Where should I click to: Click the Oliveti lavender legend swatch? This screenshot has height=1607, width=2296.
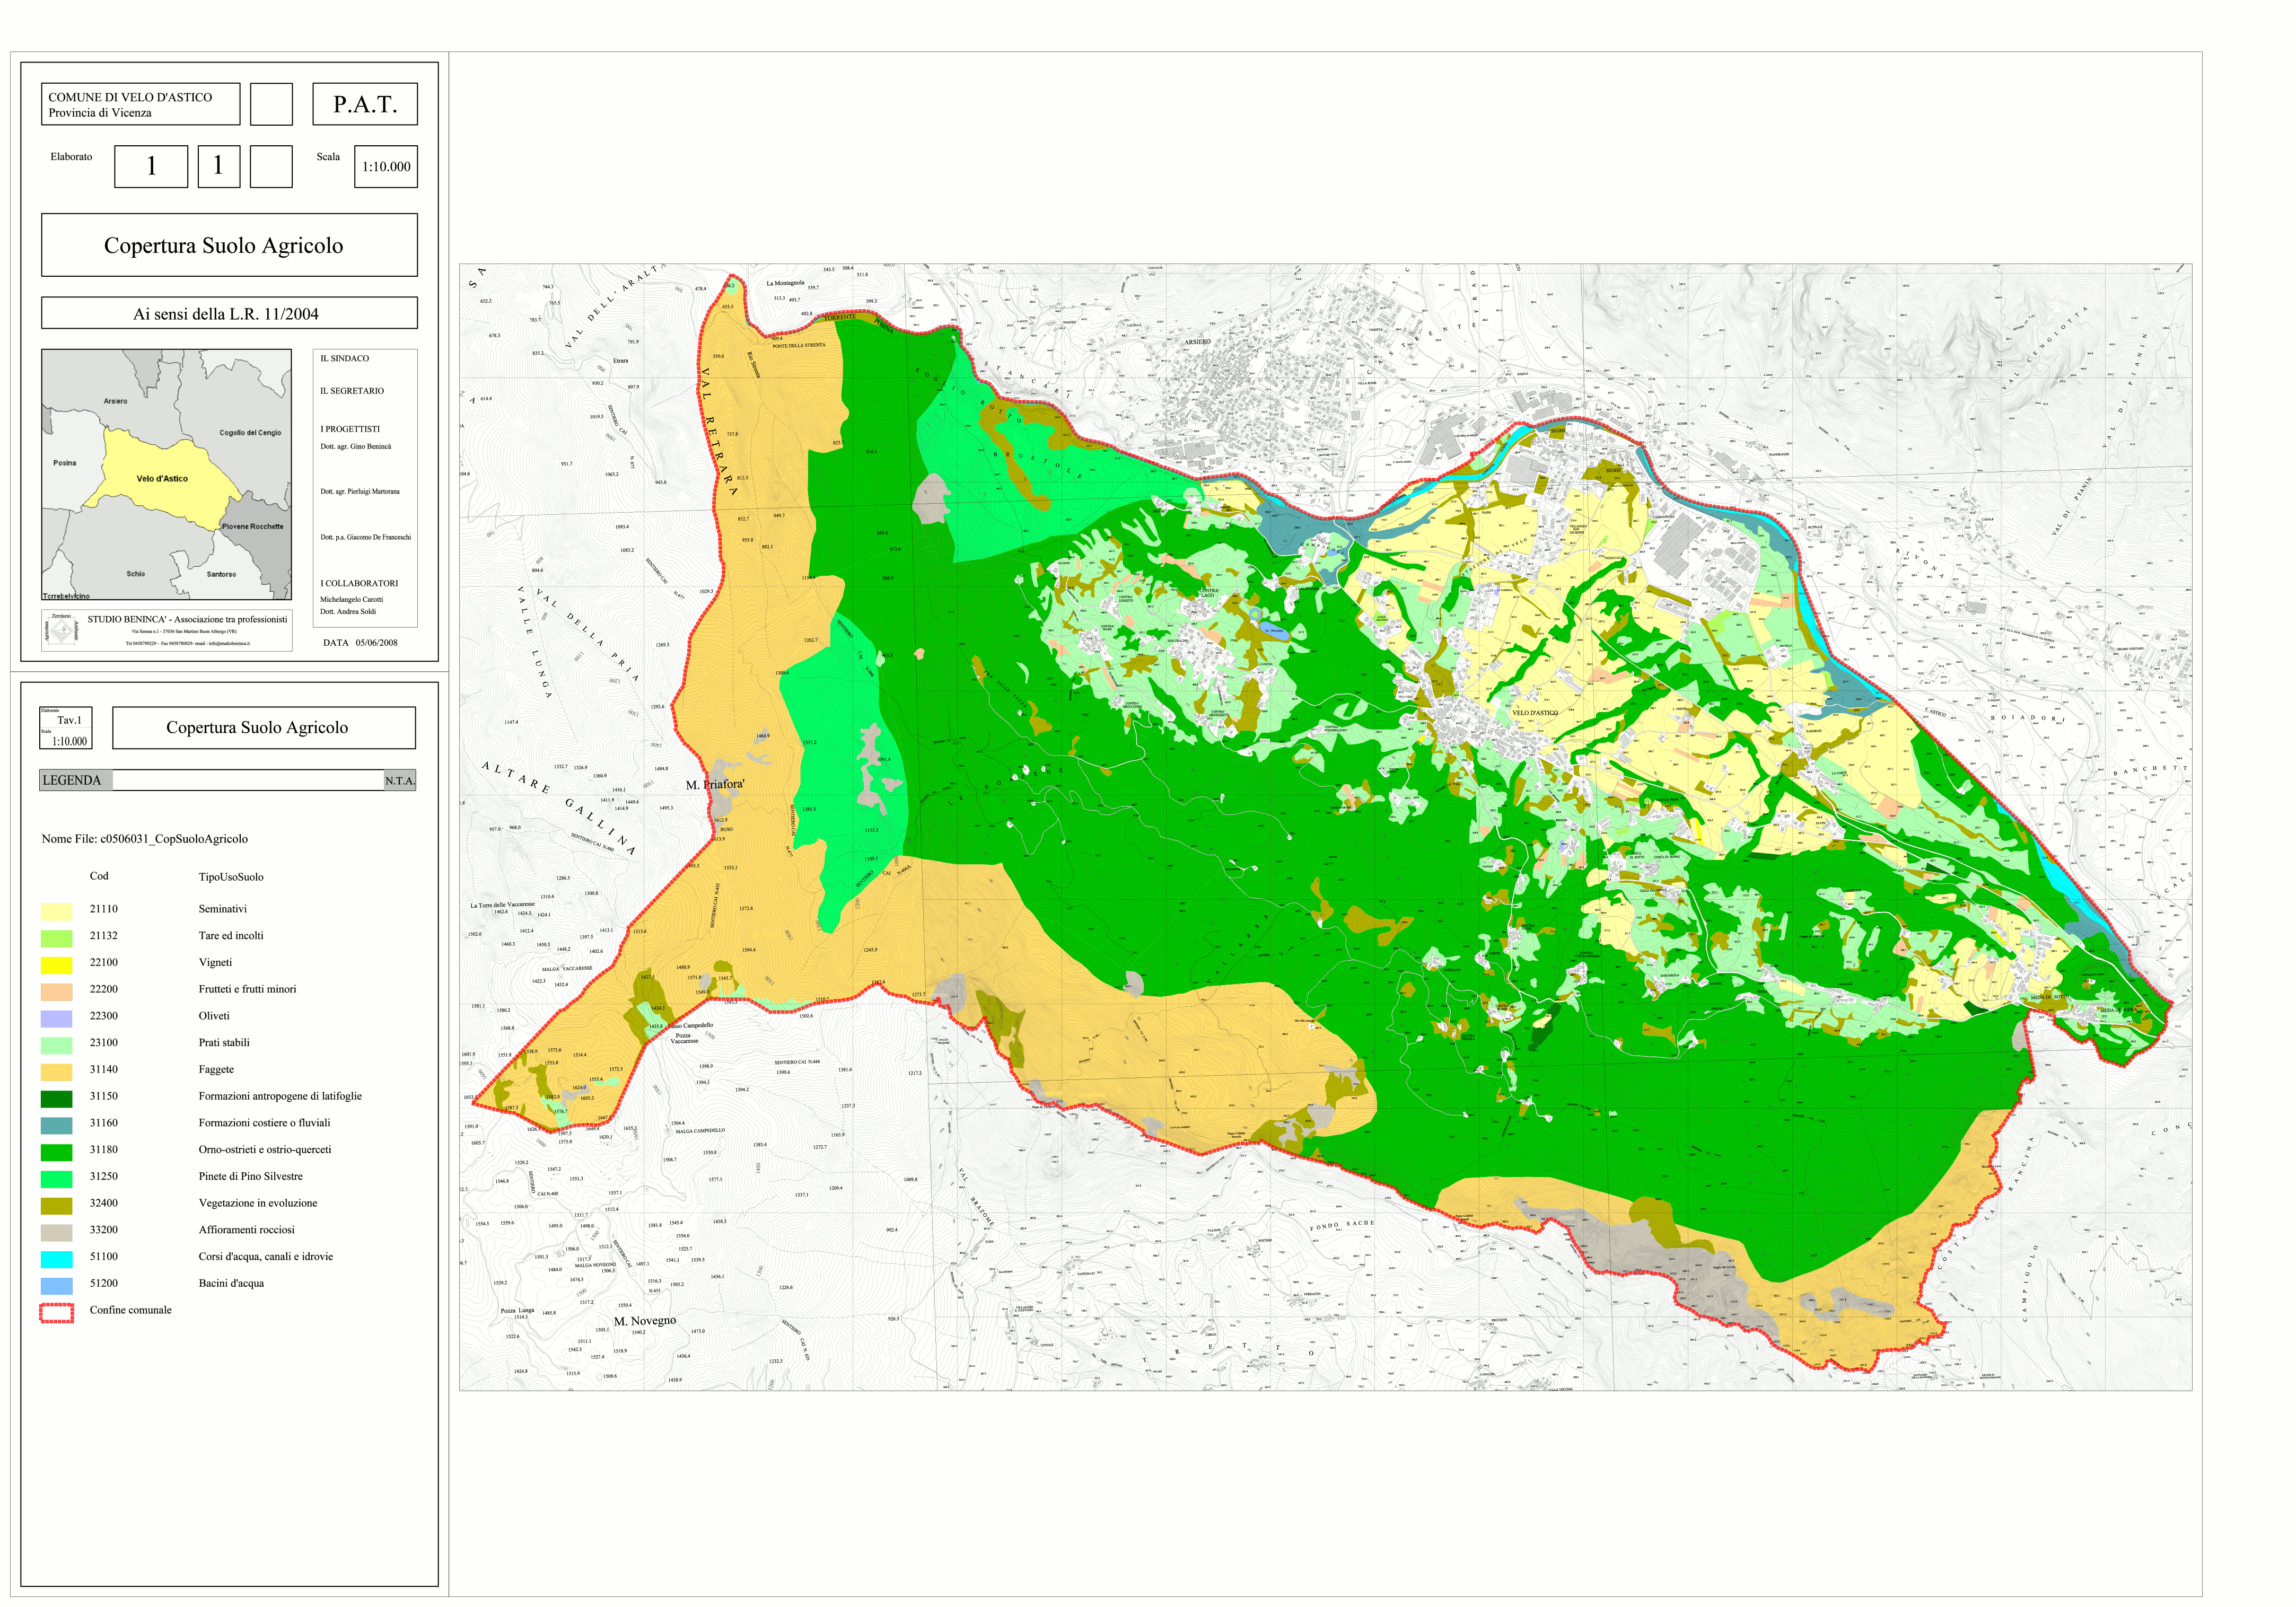(56, 1018)
